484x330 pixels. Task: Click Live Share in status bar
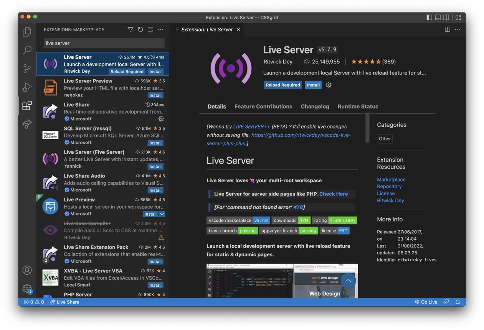coord(64,302)
